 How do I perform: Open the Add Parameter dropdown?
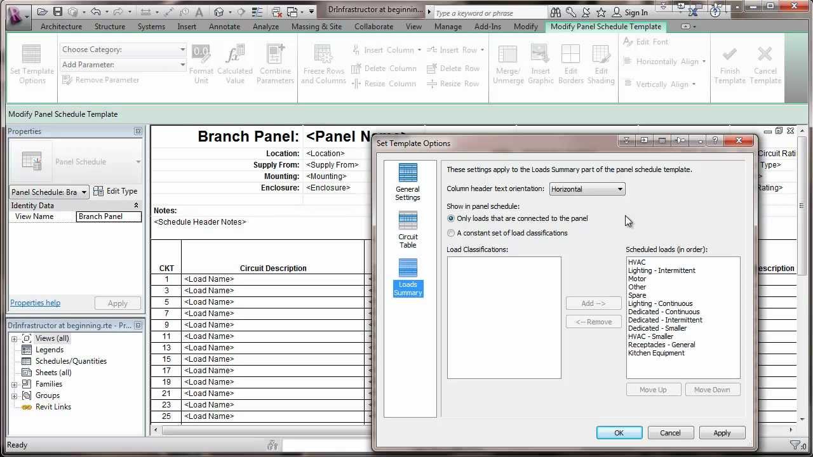click(x=123, y=65)
